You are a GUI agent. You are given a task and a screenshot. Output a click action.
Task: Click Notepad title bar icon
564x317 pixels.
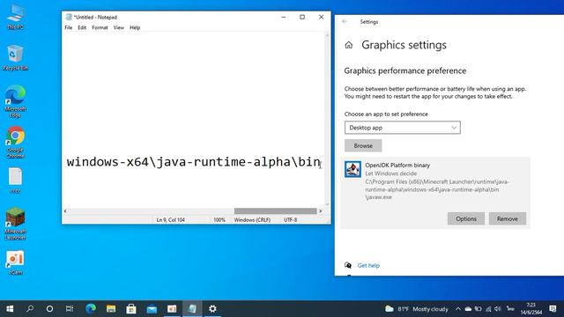point(69,17)
